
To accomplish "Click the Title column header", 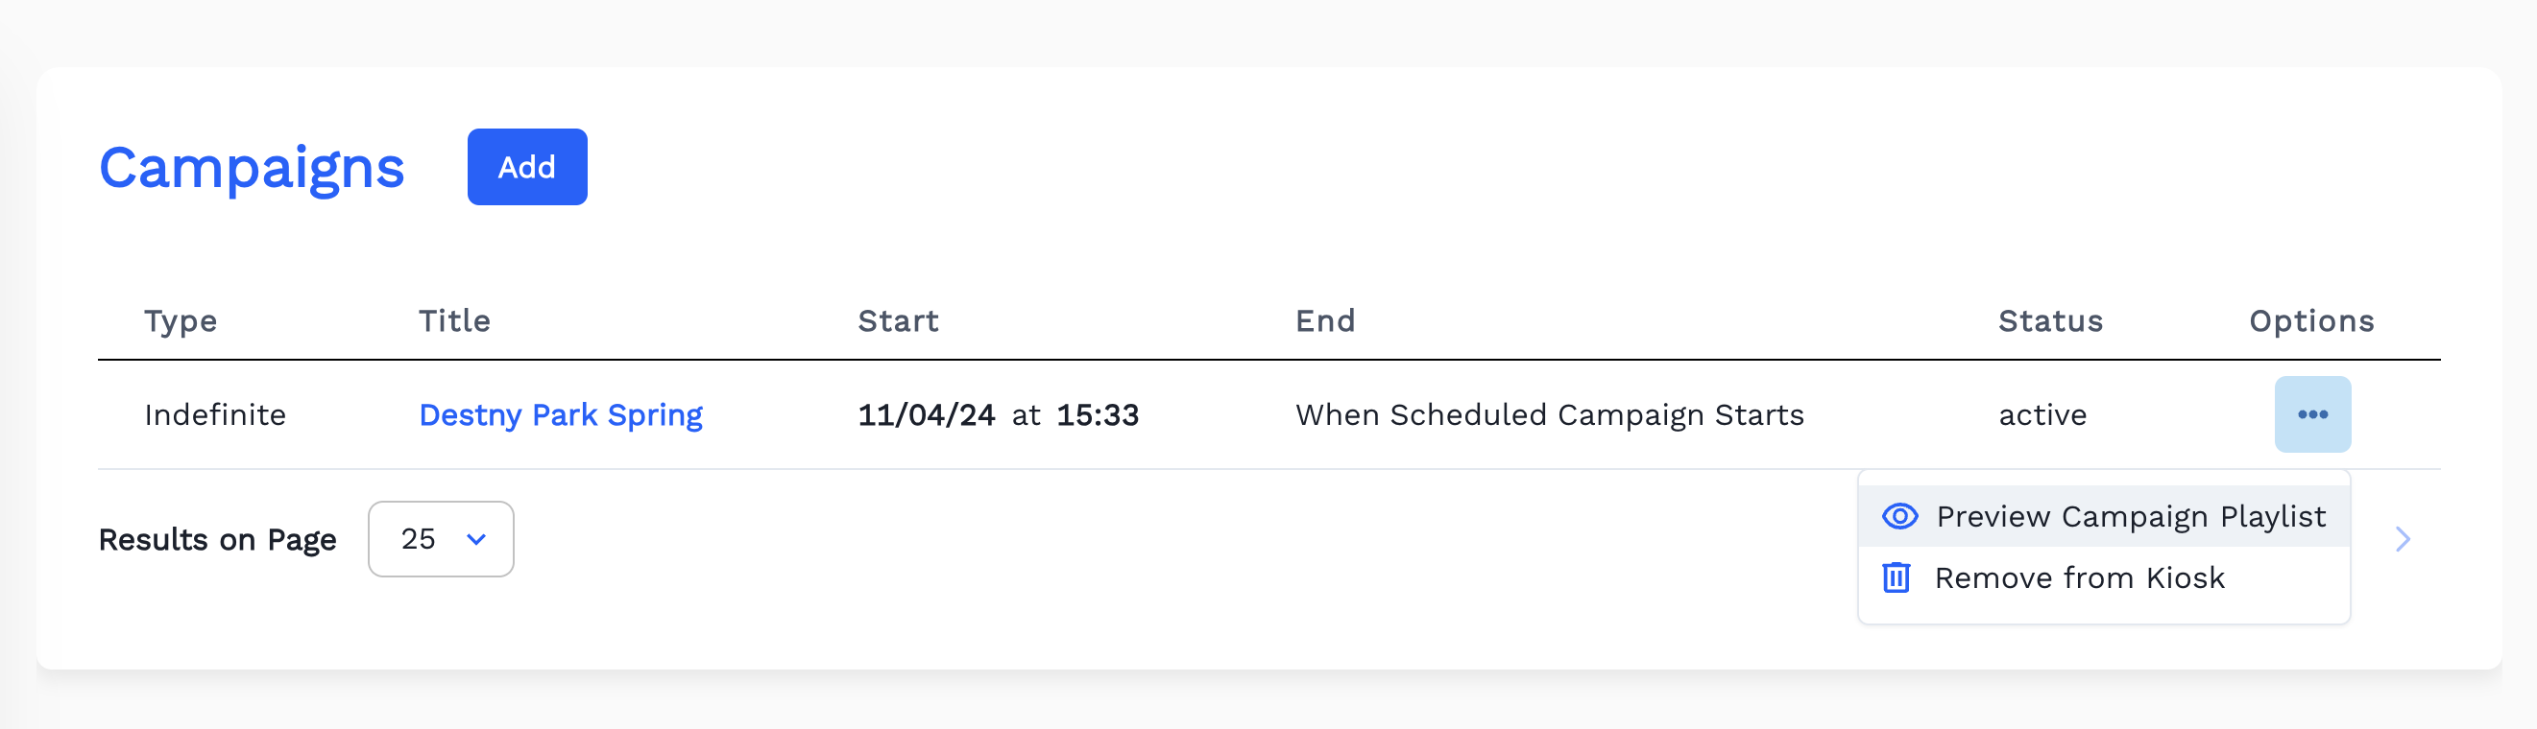I will (454, 320).
